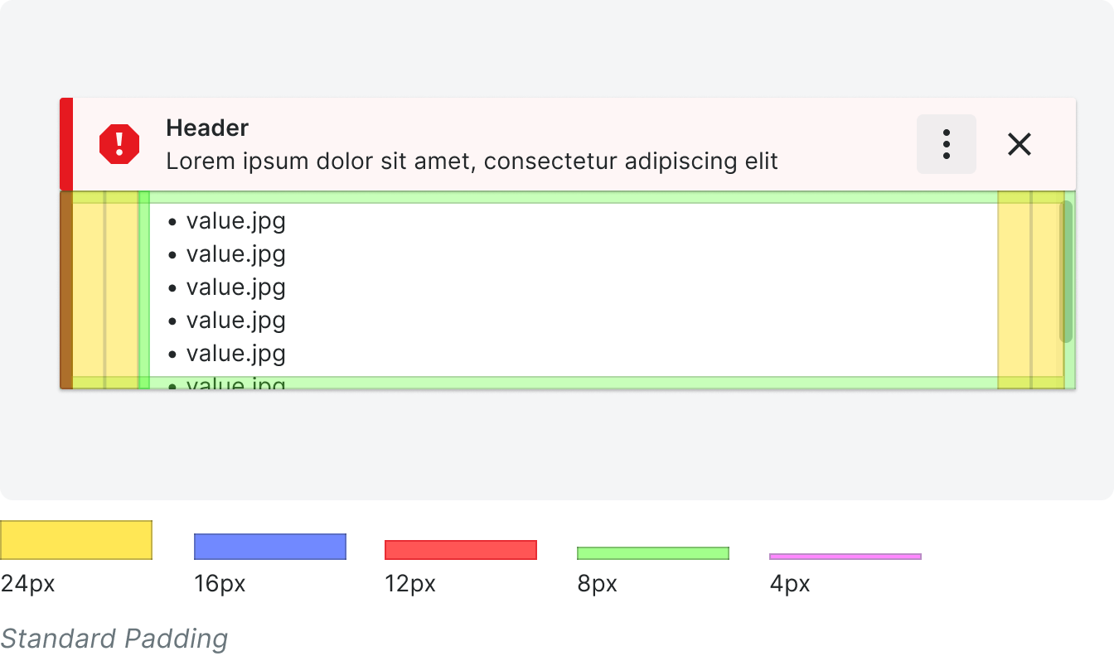Click the red accent stripe on alert edge
Screen dimensions: 1114x656
pyautogui.click(x=66, y=144)
